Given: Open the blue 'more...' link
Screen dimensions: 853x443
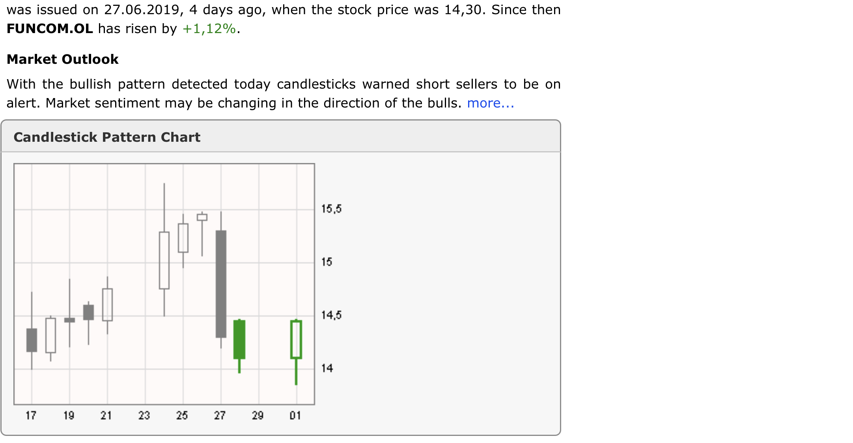Looking at the screenshot, I should [x=490, y=103].
